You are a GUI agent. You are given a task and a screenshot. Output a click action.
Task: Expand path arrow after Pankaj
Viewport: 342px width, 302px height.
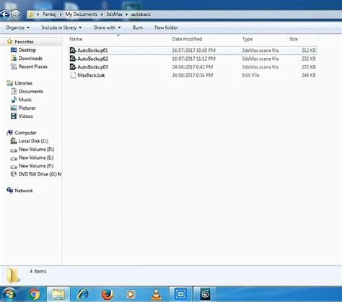(61, 14)
